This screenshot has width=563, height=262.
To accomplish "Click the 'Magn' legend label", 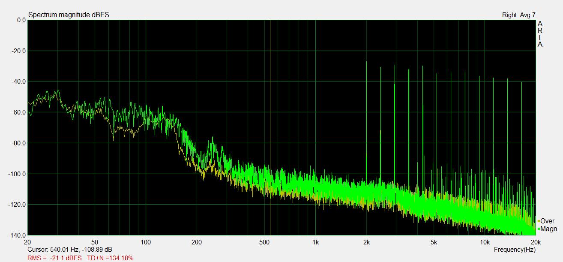I will pos(548,229).
